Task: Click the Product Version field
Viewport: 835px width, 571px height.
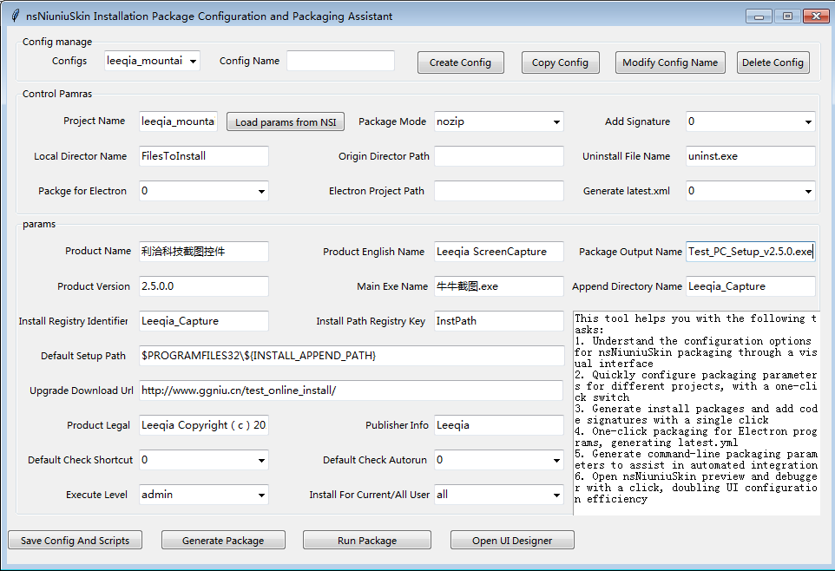Action: [203, 286]
